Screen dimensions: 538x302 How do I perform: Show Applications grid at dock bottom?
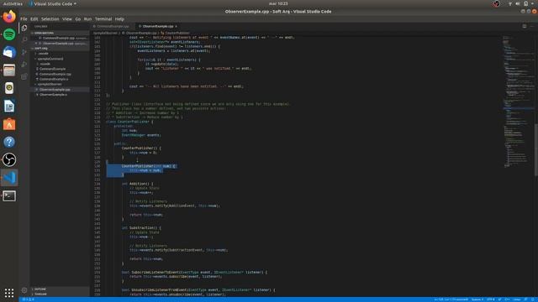(9, 293)
